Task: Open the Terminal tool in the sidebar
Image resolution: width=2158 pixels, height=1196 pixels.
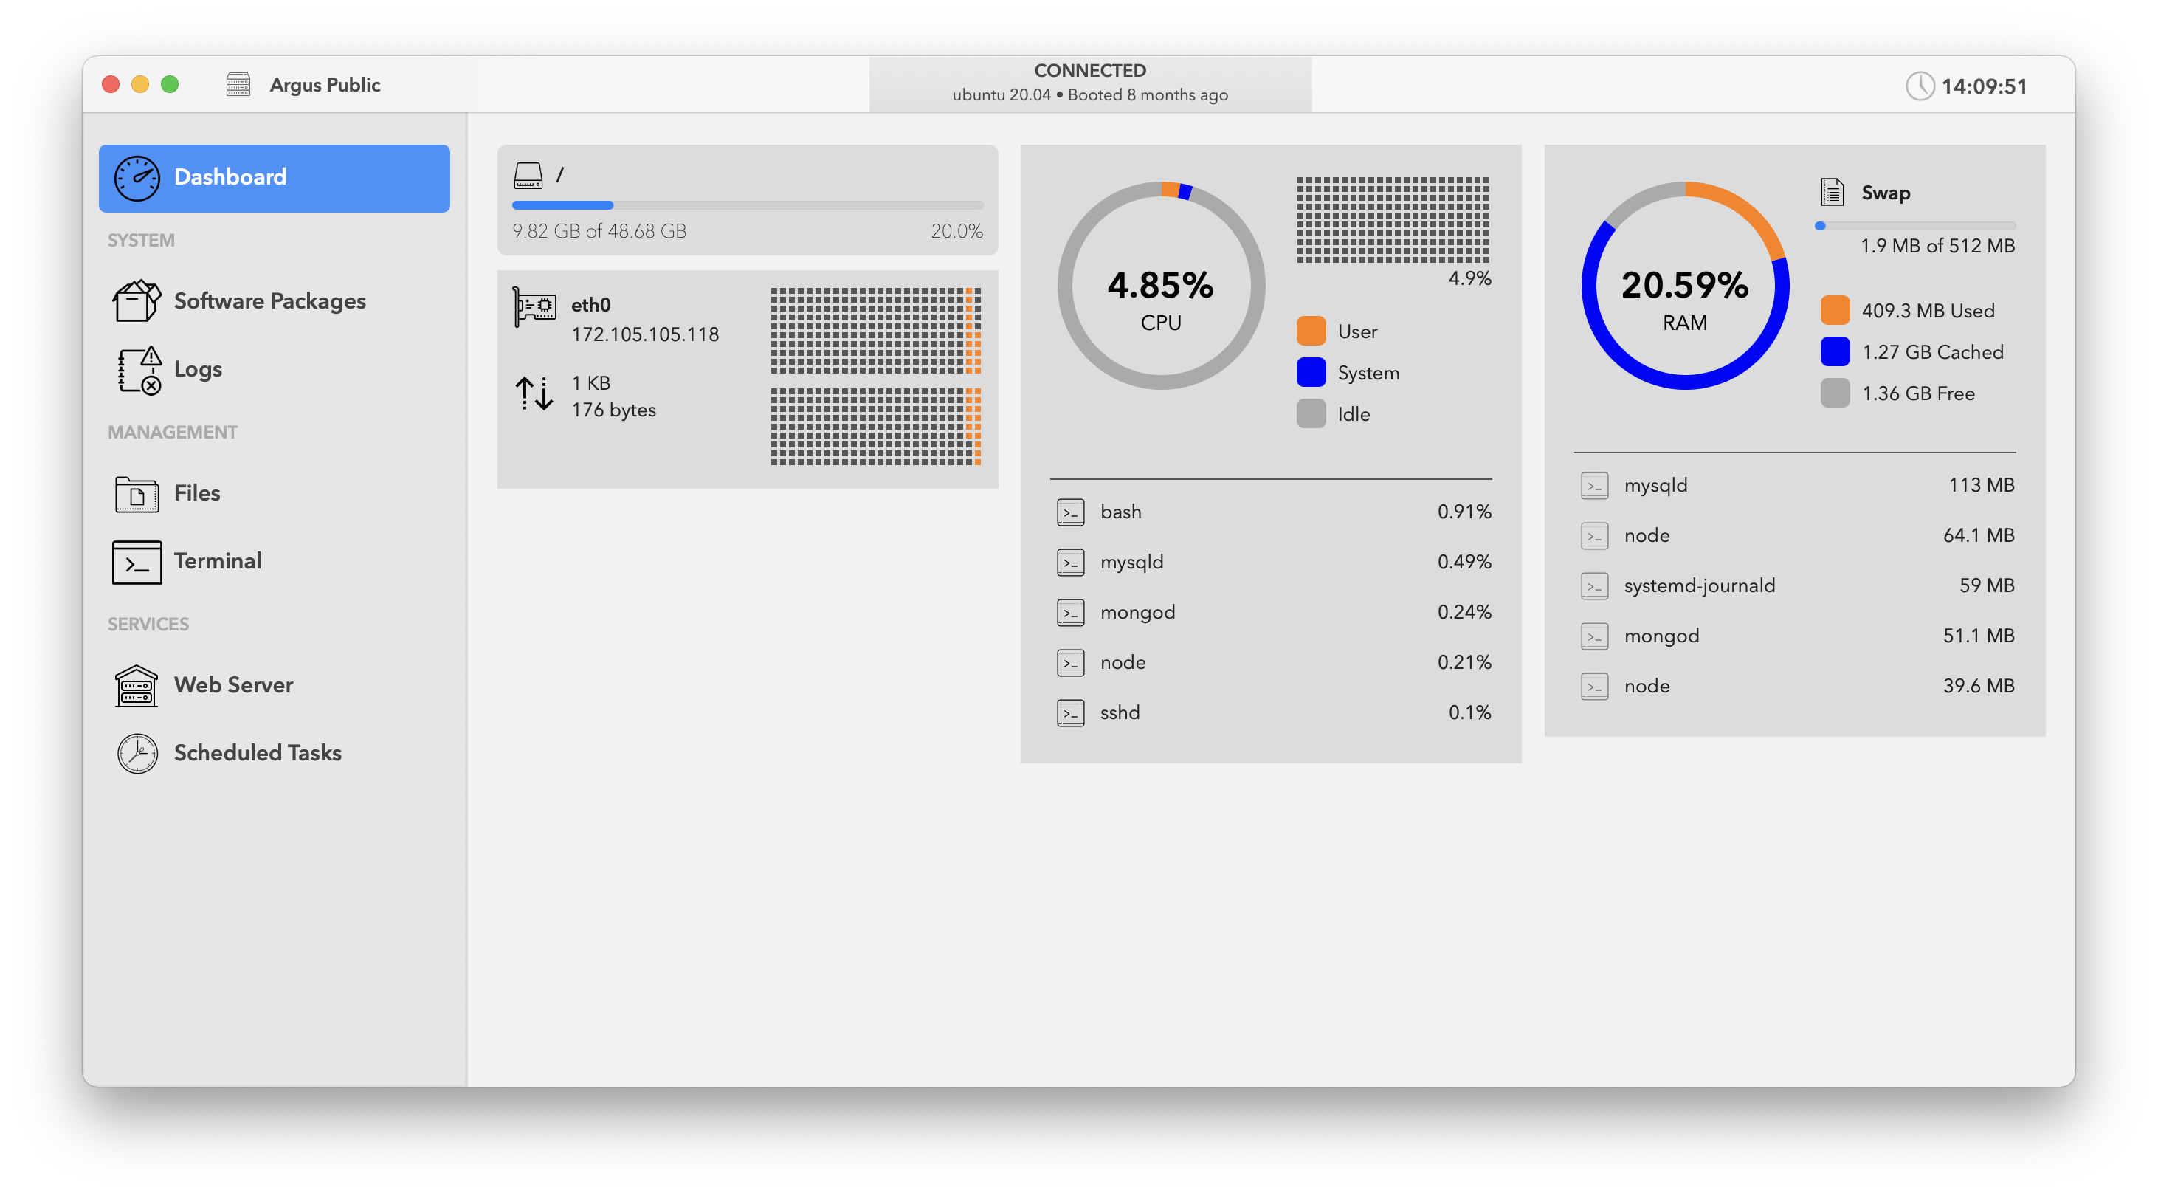Action: tap(137, 562)
